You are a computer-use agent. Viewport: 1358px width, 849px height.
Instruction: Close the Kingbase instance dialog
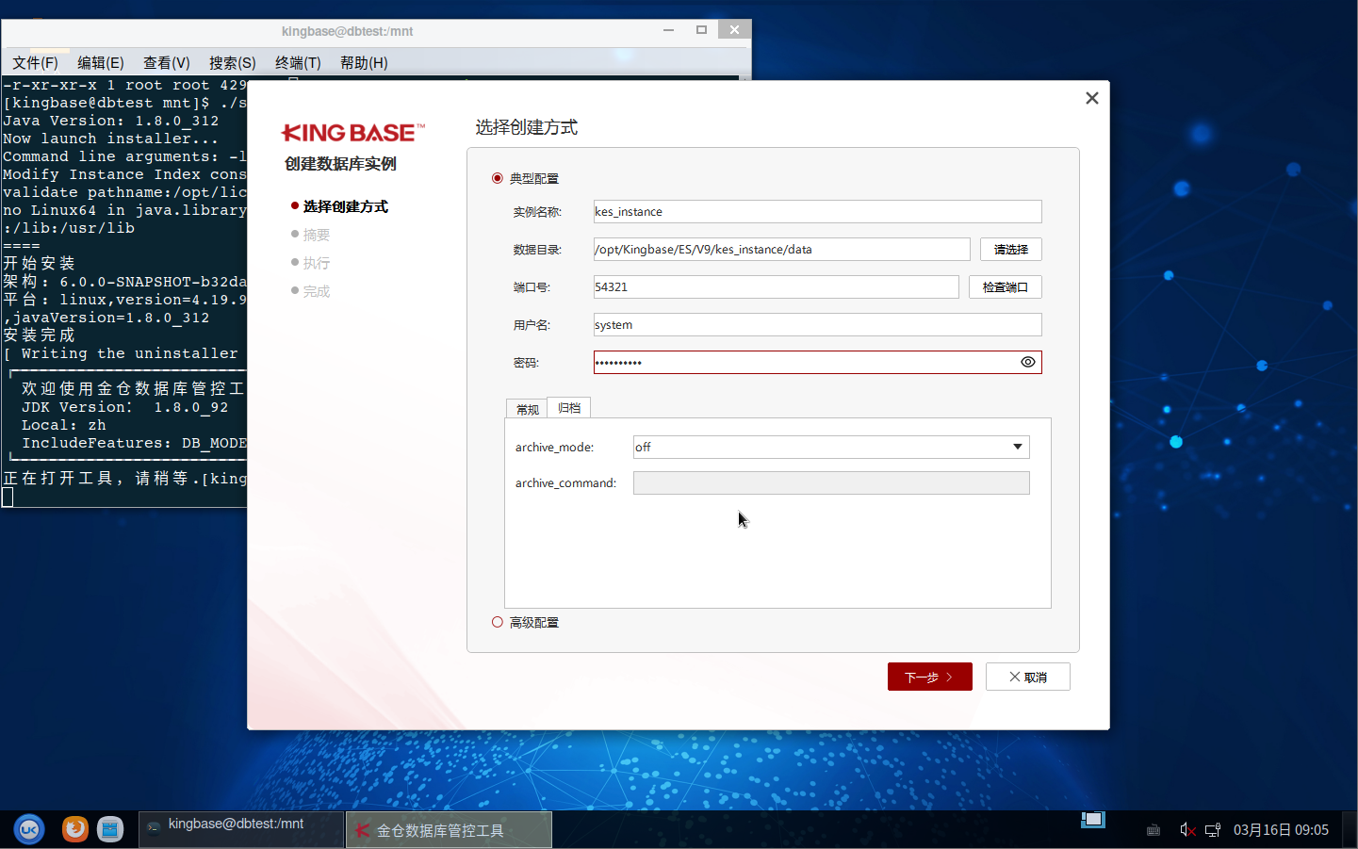[1092, 98]
